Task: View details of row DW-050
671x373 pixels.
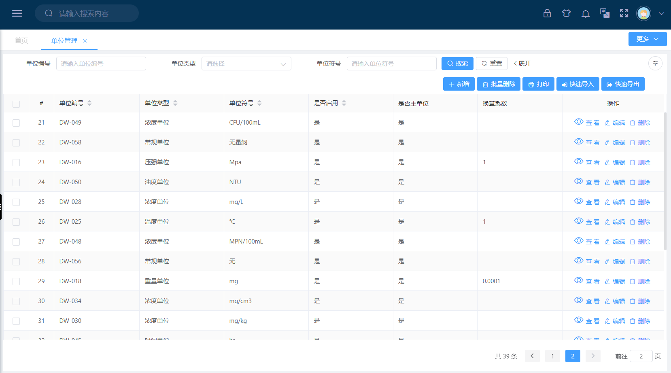Action: 587,182
